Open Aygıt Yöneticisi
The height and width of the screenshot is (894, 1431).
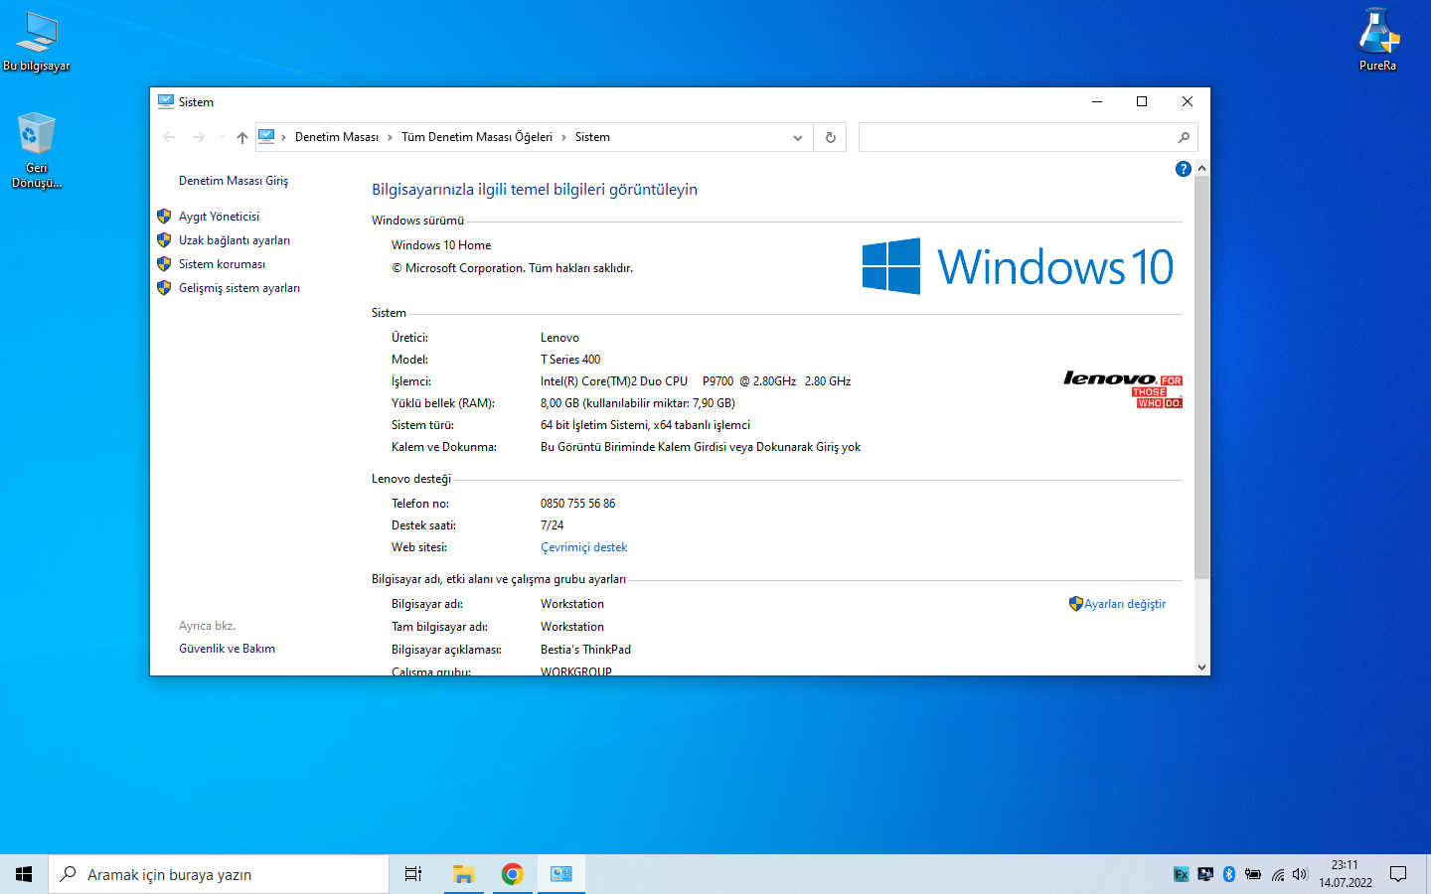(219, 217)
